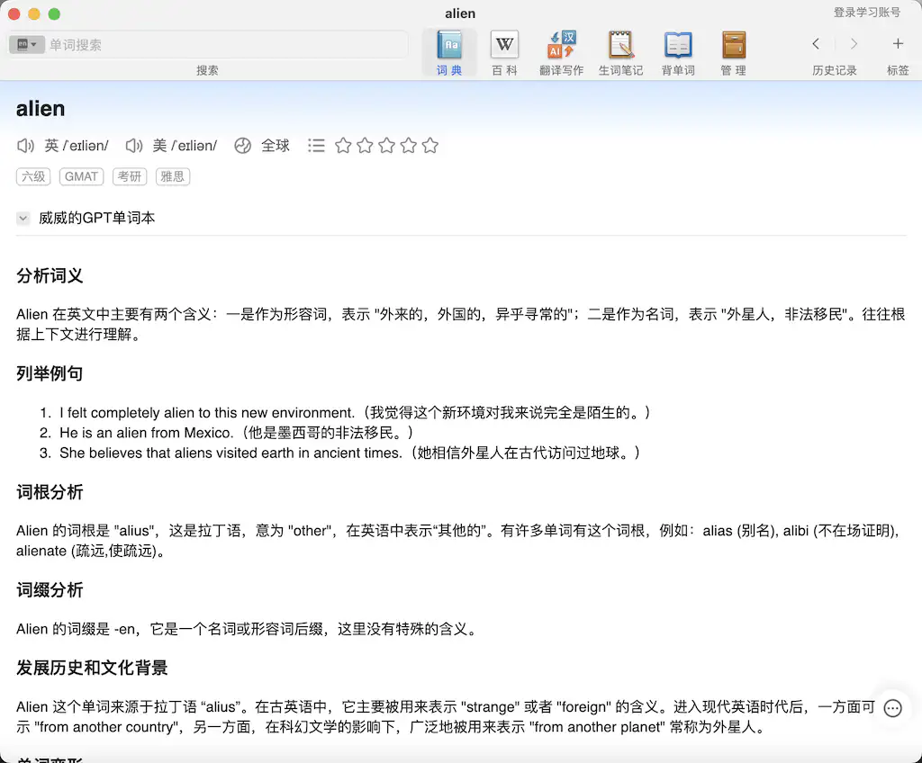The image size is (922, 763).
Task: Click the 全球 global pronunciation globe icon
Action: 242,145
